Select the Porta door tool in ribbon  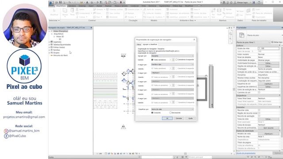point(72,12)
